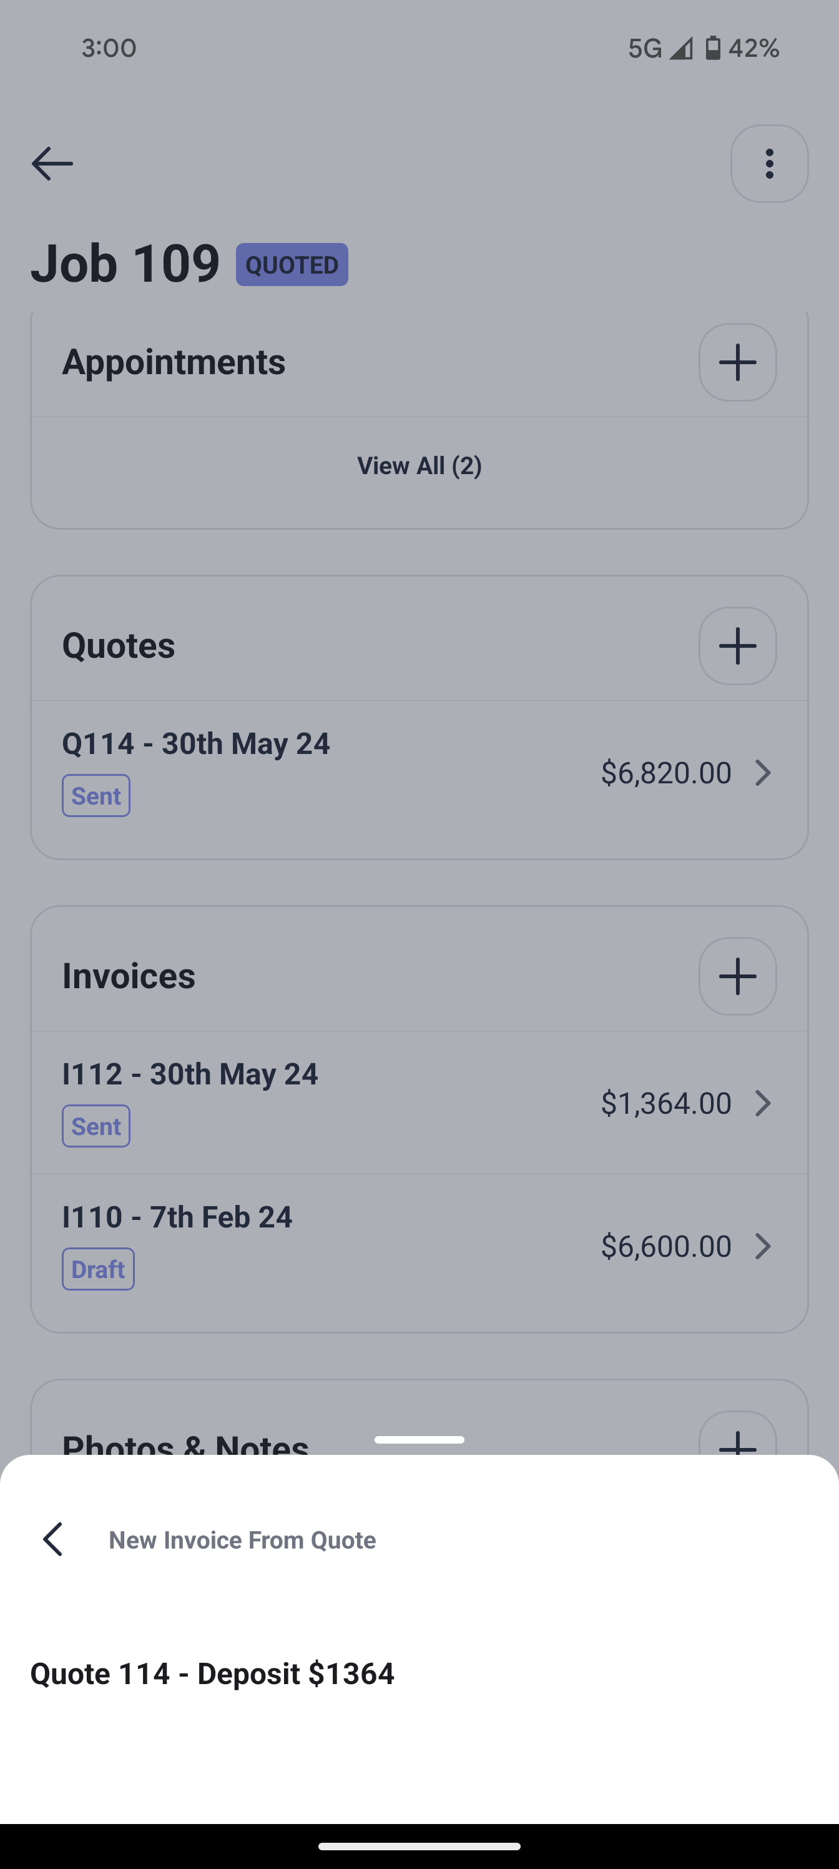Expand invoice I110 chevron arrow
This screenshot has height=1869, width=839.
(762, 1246)
